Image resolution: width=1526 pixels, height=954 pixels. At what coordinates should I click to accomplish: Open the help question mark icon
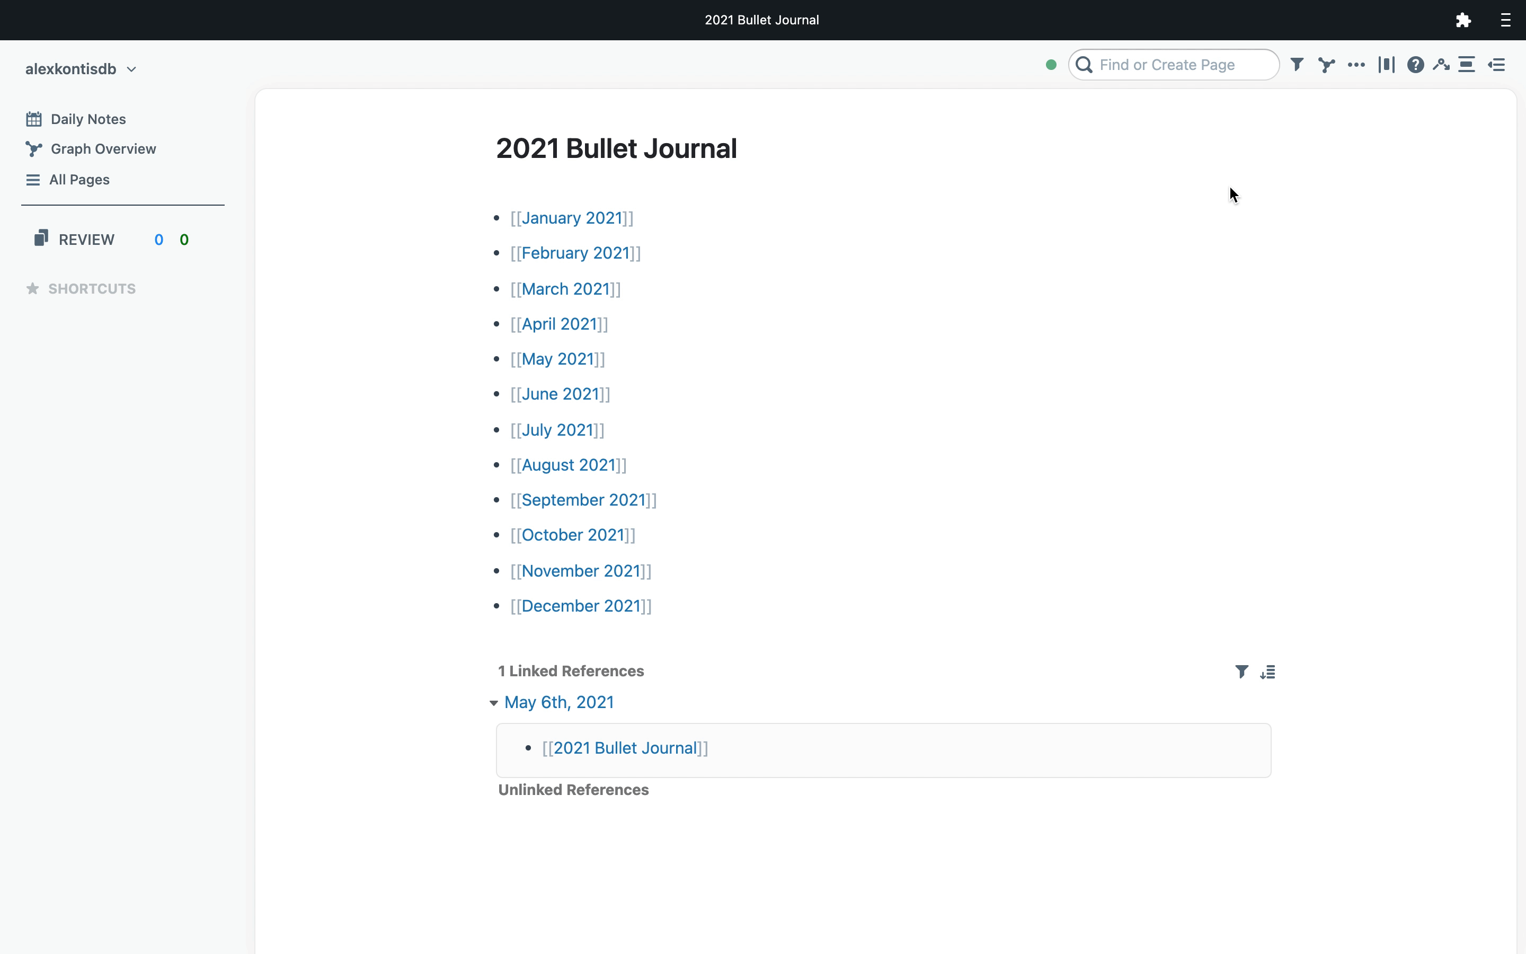pos(1415,64)
